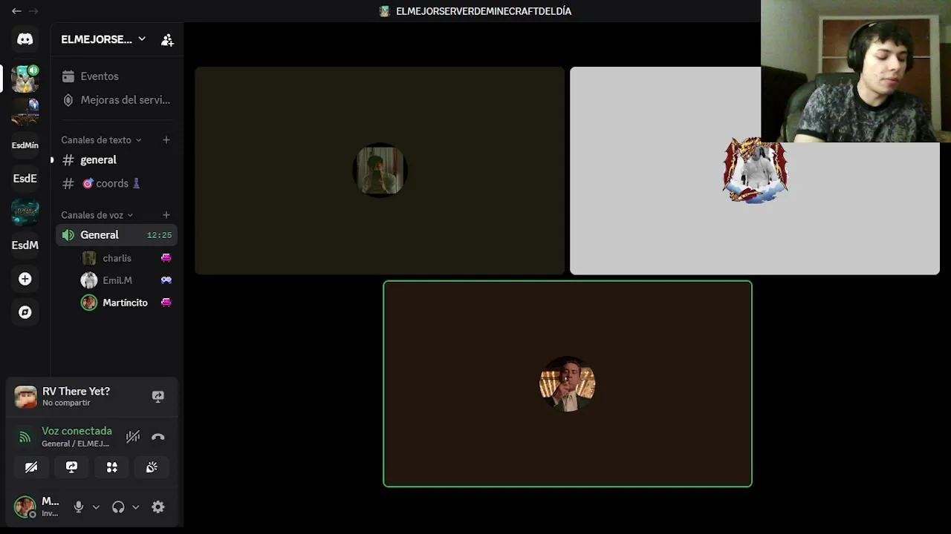
Task: Select the General voice channel
Action: (117, 235)
